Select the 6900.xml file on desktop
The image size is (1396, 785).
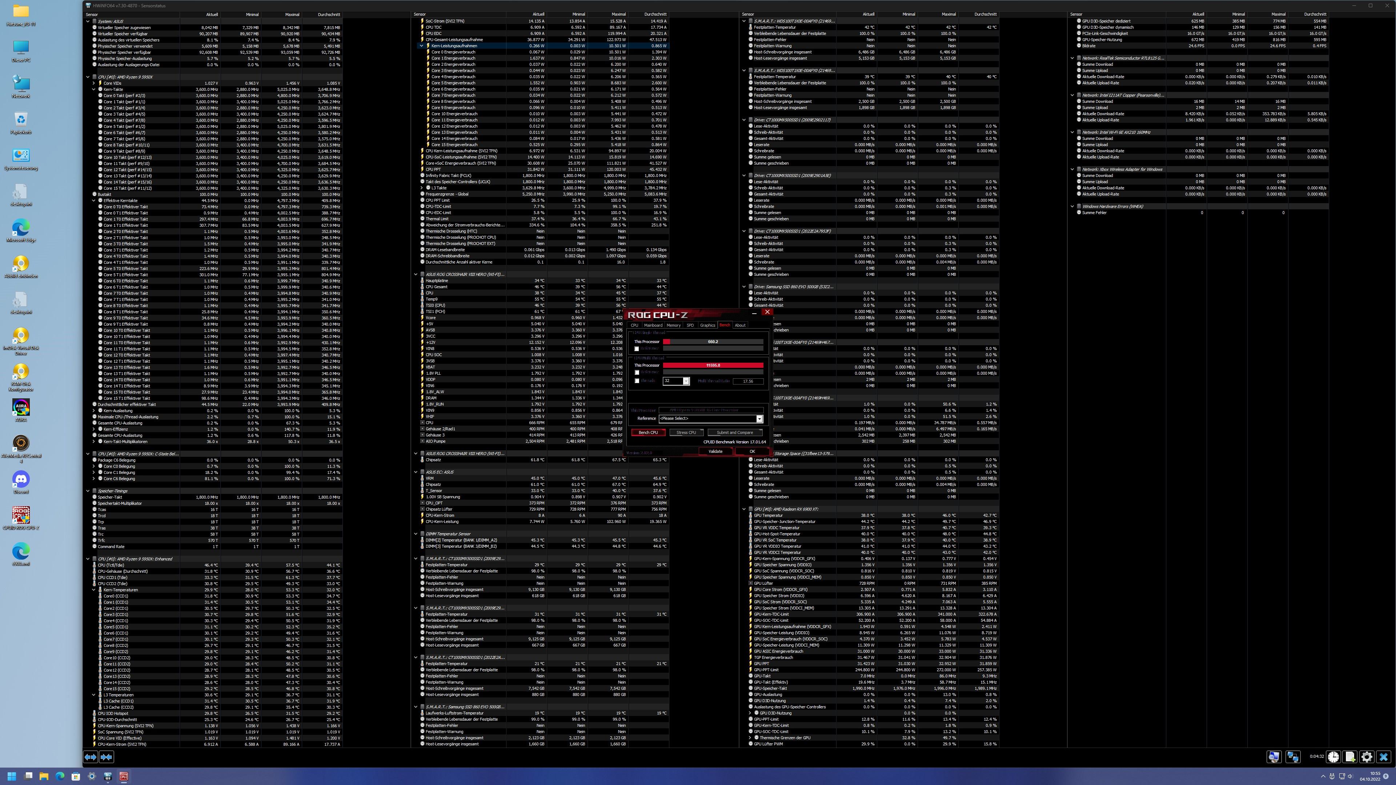click(x=21, y=554)
